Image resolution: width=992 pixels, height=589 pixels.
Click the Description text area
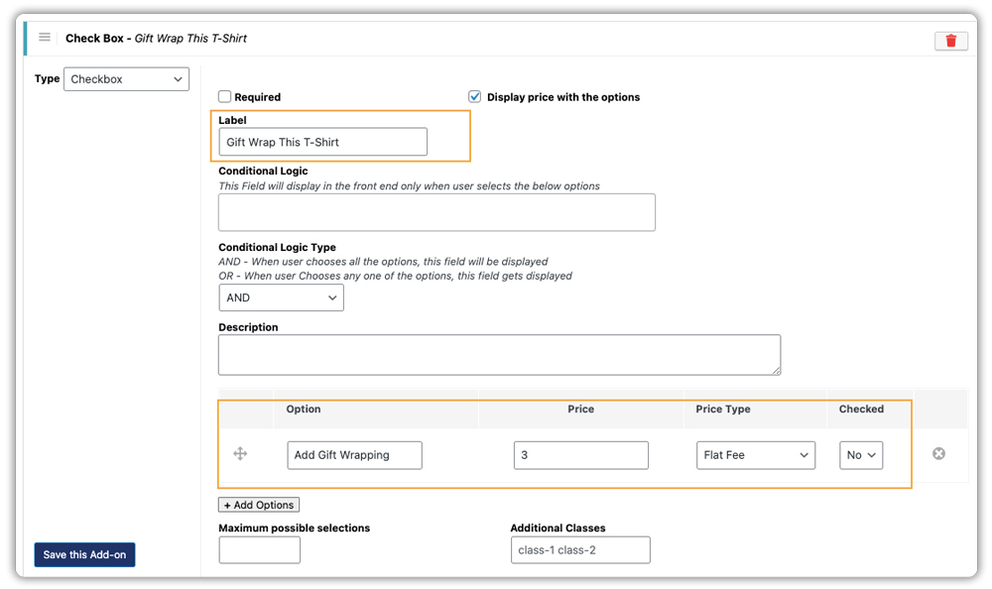(x=498, y=354)
